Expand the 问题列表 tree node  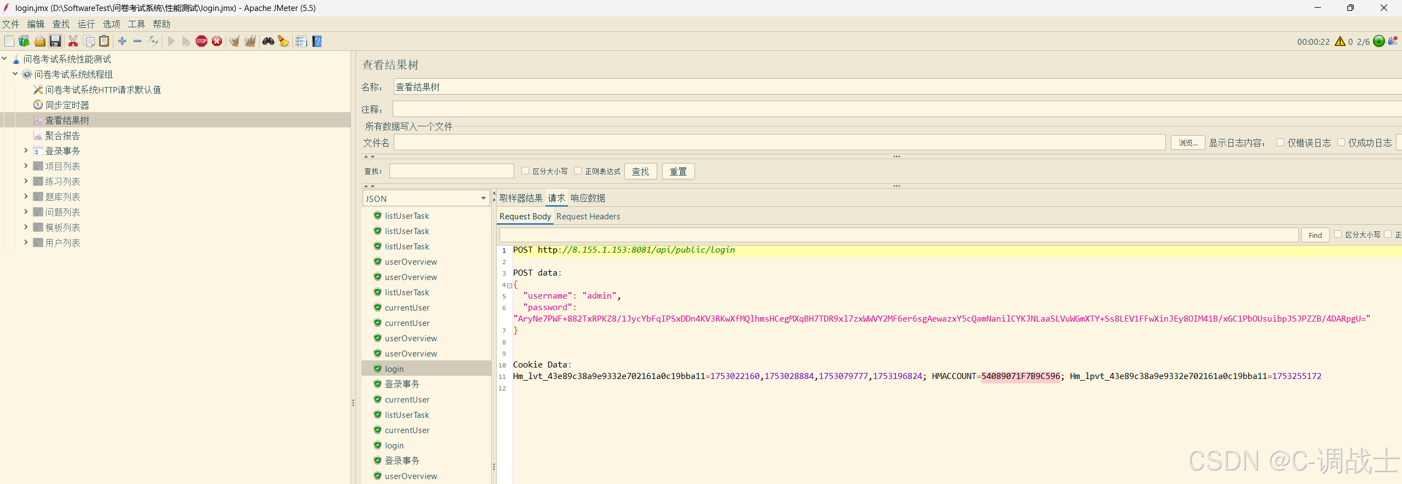click(26, 212)
